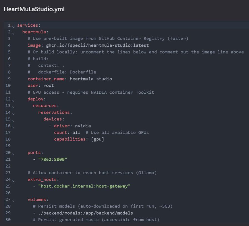Click the HeartMuLaStudio.yml file title
This screenshot has width=249, height=226.
pyautogui.click(x=34, y=9)
